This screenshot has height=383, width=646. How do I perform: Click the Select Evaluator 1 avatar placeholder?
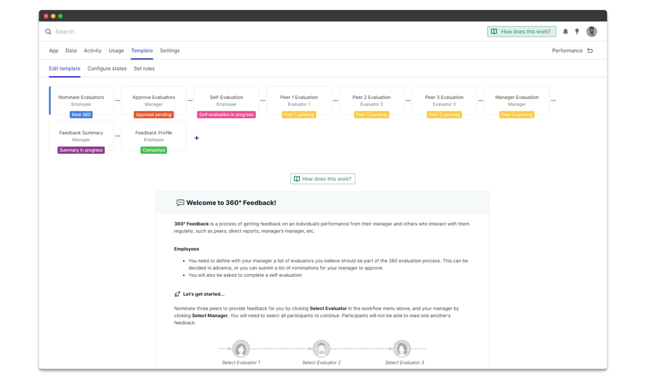[x=241, y=348]
